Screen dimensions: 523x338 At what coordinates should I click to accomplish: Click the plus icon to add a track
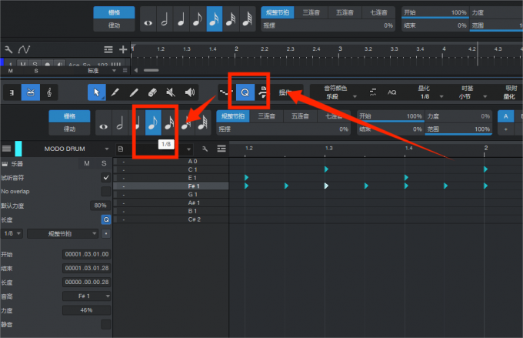tap(123, 49)
